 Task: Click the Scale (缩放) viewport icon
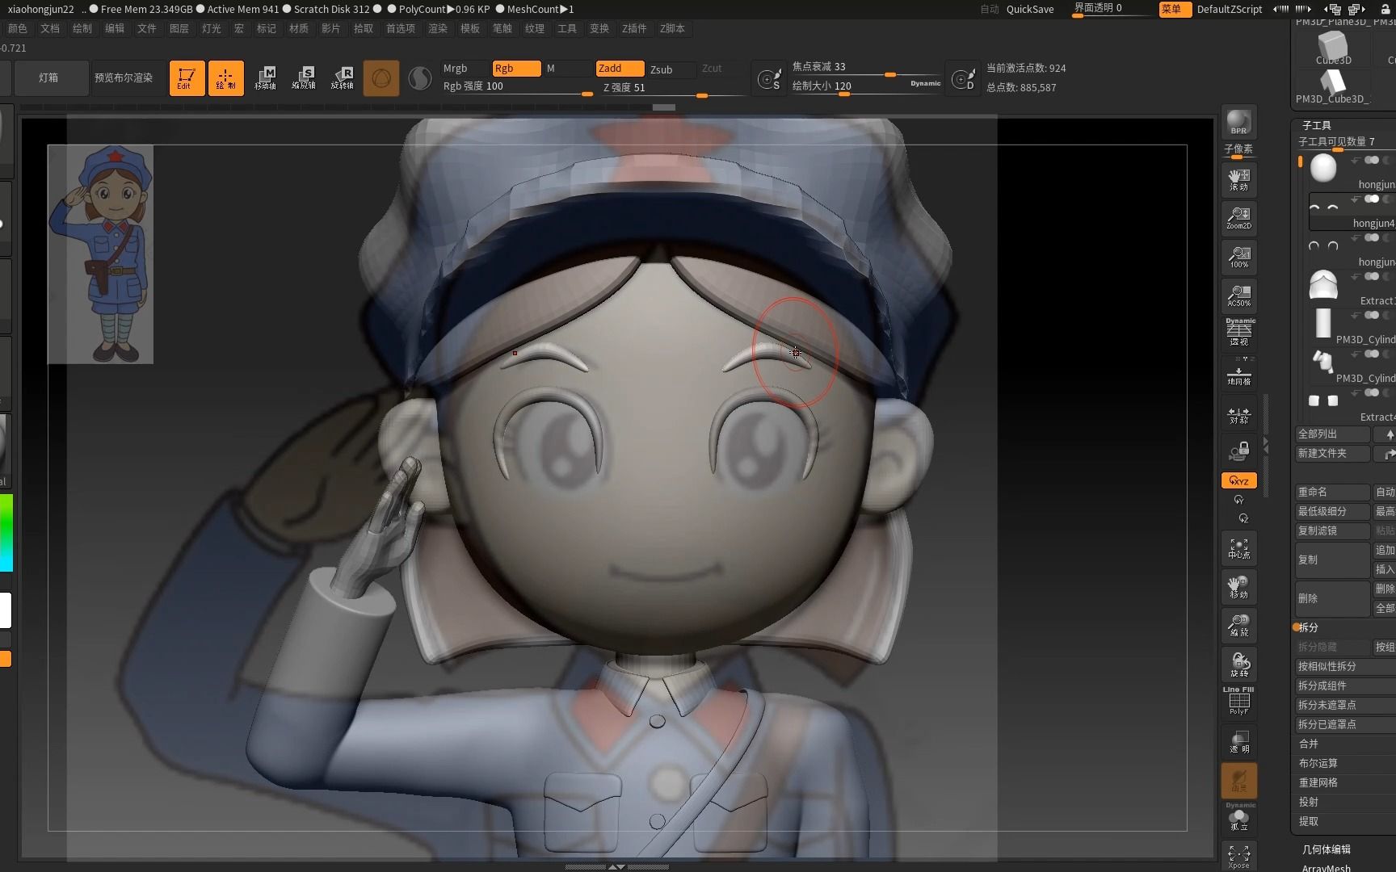click(x=1238, y=627)
